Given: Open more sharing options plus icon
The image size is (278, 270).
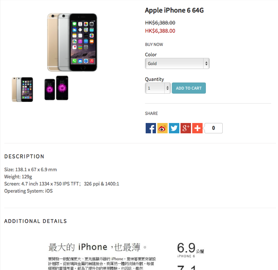Looking at the screenshot, I should (x=197, y=128).
